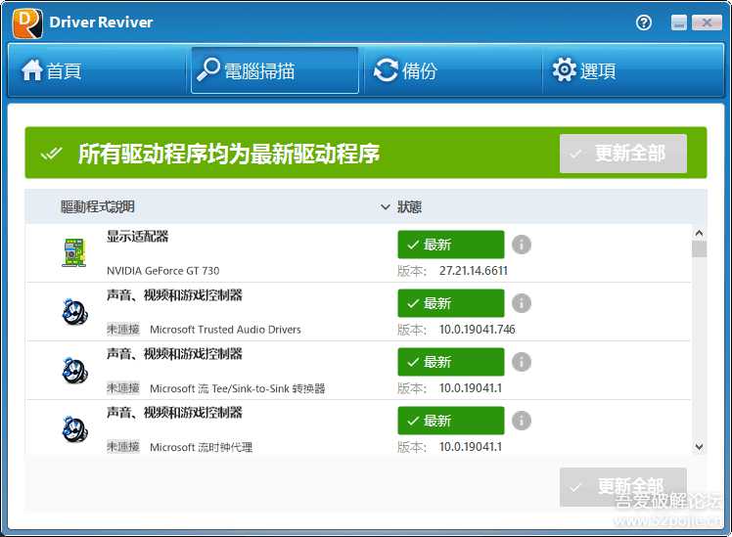Sort by the 狀態 column chevron
732x537 pixels.
[386, 206]
